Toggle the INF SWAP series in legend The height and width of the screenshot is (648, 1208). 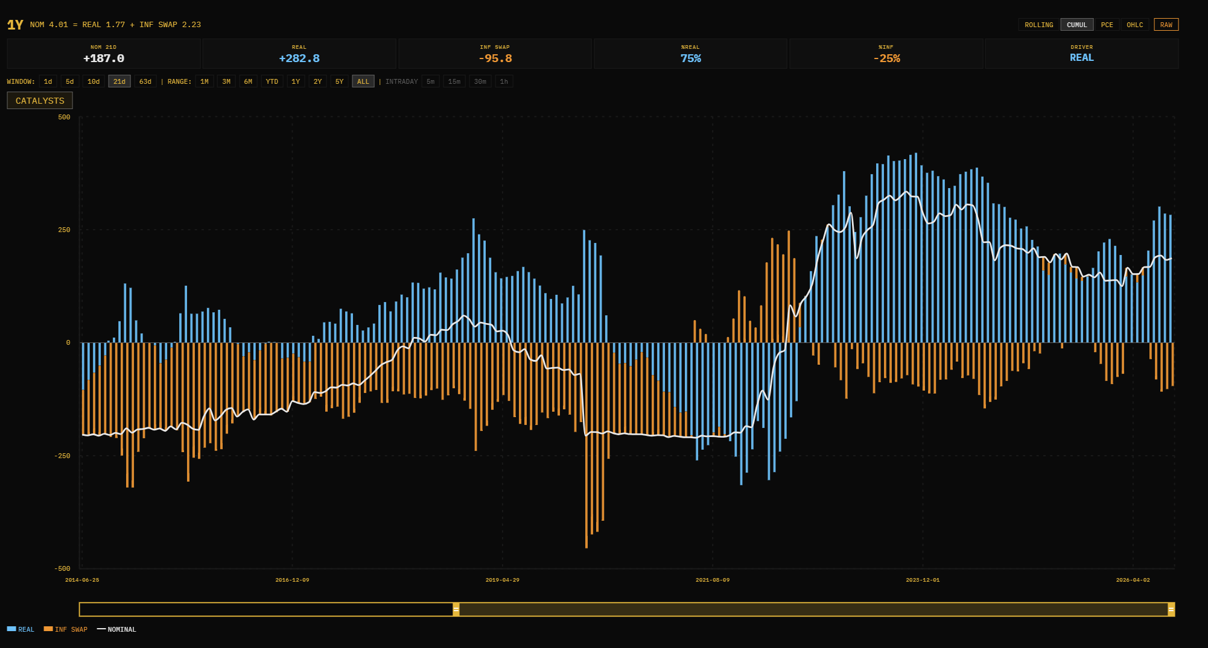click(x=66, y=629)
